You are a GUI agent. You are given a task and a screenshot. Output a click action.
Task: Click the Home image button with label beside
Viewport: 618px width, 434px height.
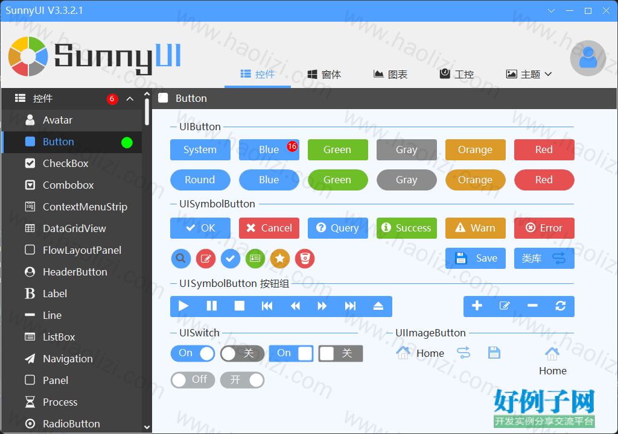click(x=420, y=353)
